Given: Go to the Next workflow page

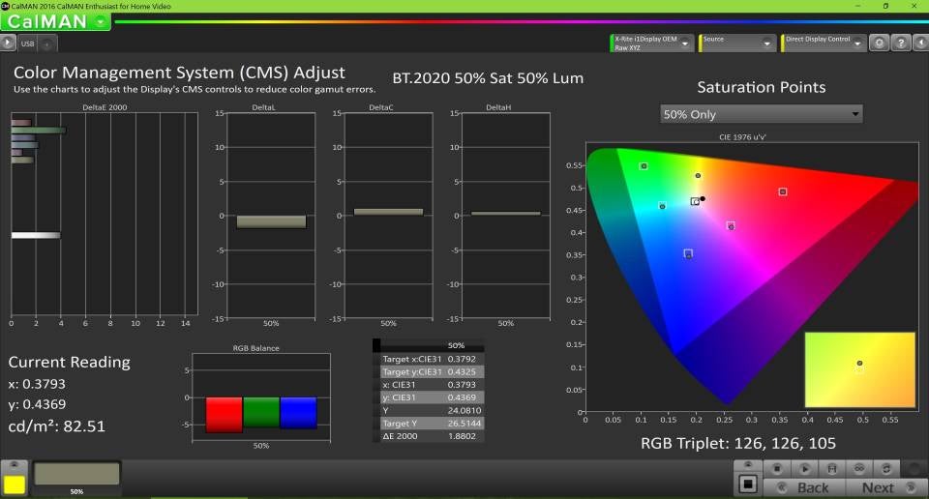Looking at the screenshot, I should pyautogui.click(x=885, y=487).
